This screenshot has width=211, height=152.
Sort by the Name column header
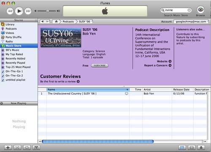[x=88, y=90]
